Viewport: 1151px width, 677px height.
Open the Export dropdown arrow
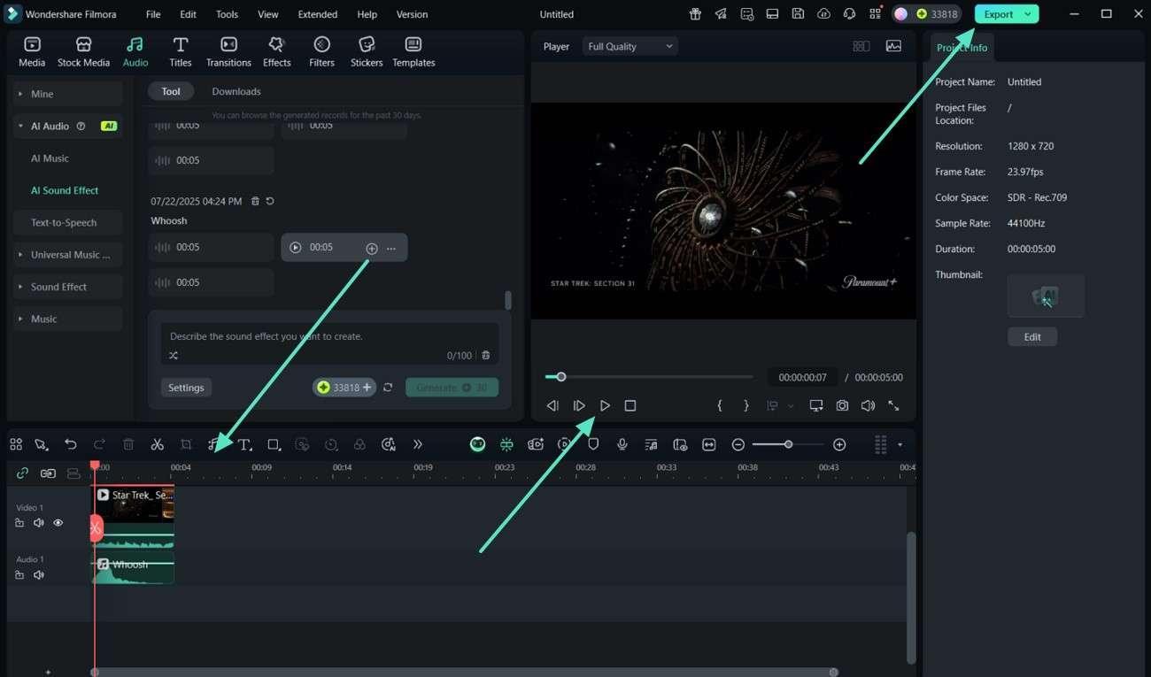(x=1028, y=14)
